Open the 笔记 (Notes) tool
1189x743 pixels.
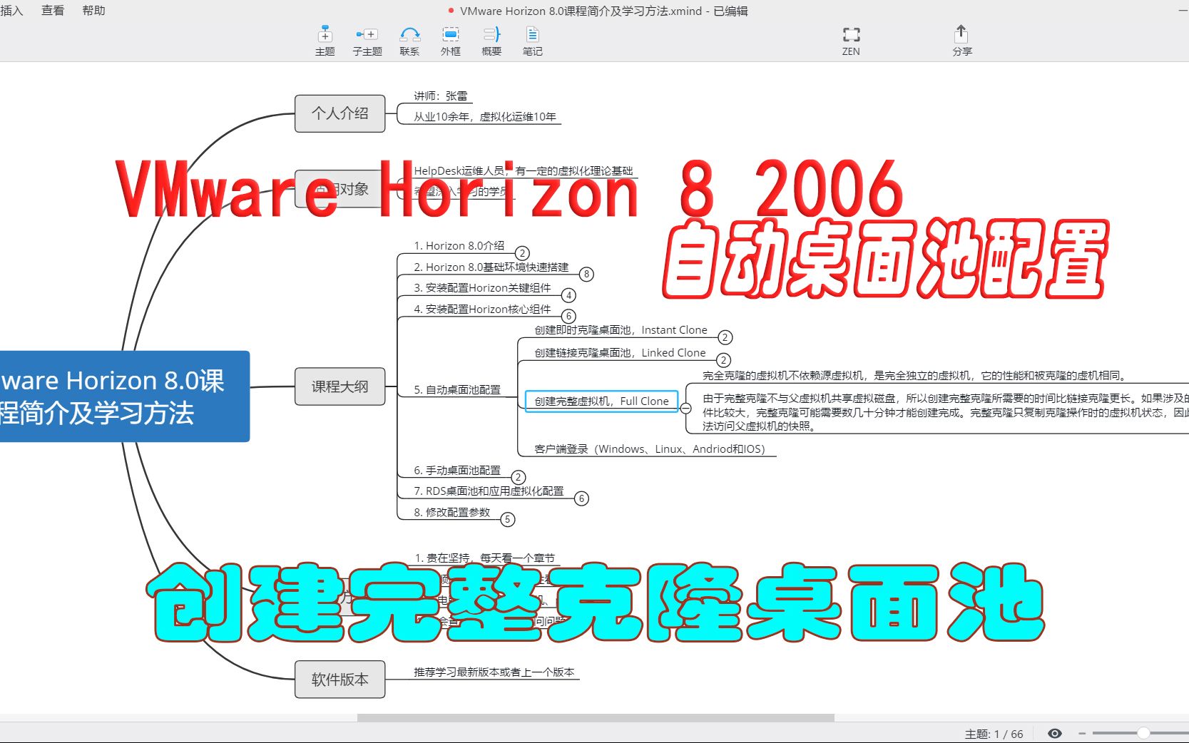tap(532, 41)
